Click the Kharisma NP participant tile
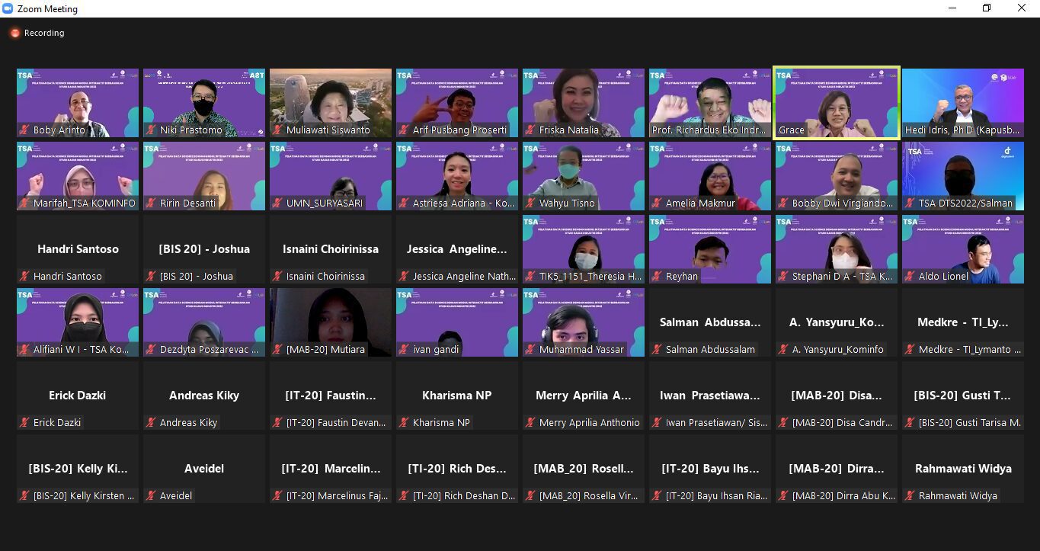The width and height of the screenshot is (1040, 551). 456,396
